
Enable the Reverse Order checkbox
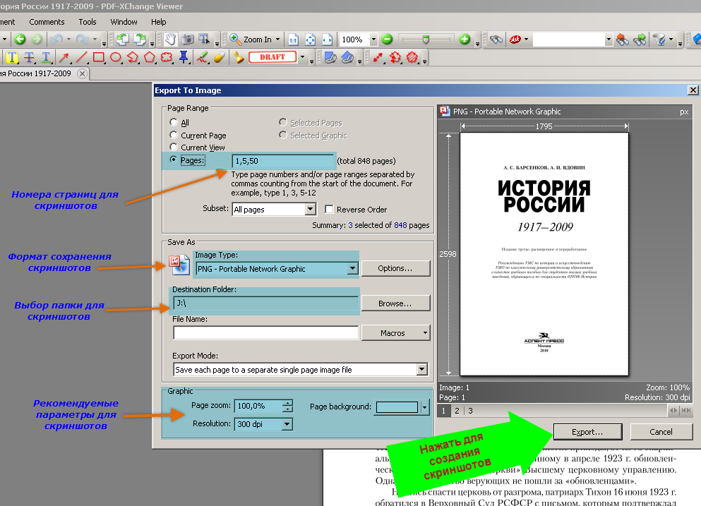click(x=329, y=209)
